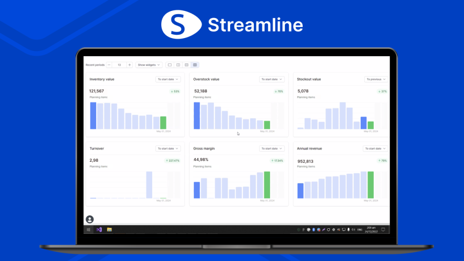Click the Gross margin figure 44,98%
The image size is (464, 261).
pyautogui.click(x=201, y=159)
